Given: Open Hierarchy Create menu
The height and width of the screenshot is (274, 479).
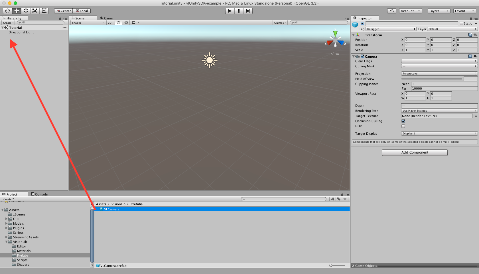Looking at the screenshot, I should tap(8, 23).
